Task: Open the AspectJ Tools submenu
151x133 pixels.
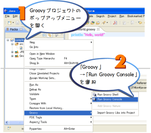Action: (x=59, y=122)
